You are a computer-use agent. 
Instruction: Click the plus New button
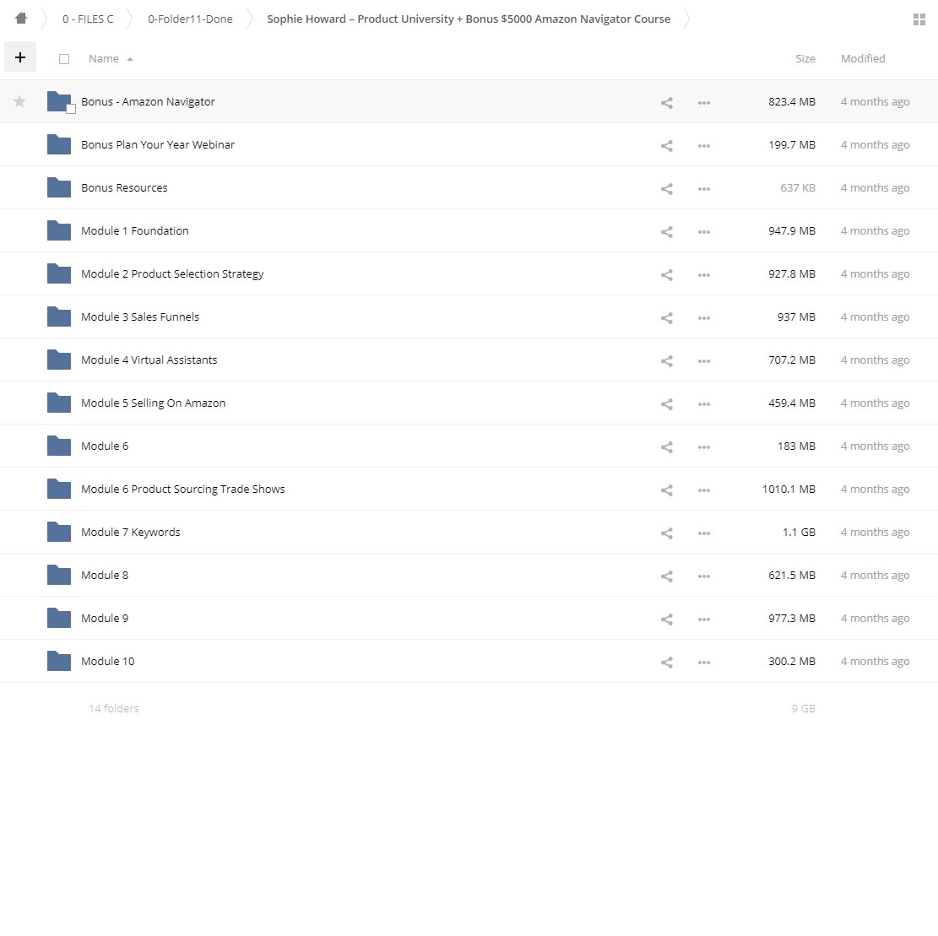tap(20, 57)
